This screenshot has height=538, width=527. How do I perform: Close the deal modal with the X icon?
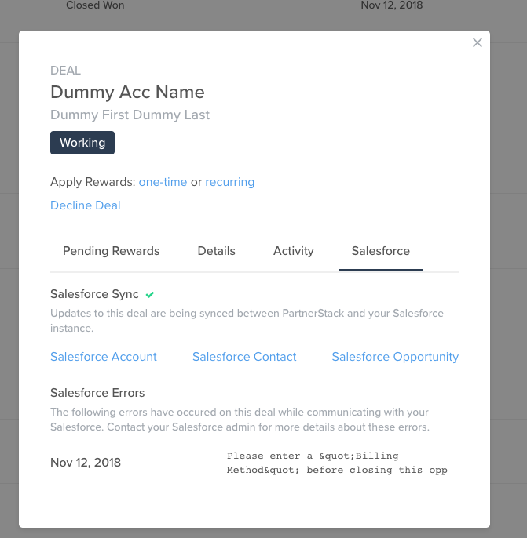click(x=478, y=43)
